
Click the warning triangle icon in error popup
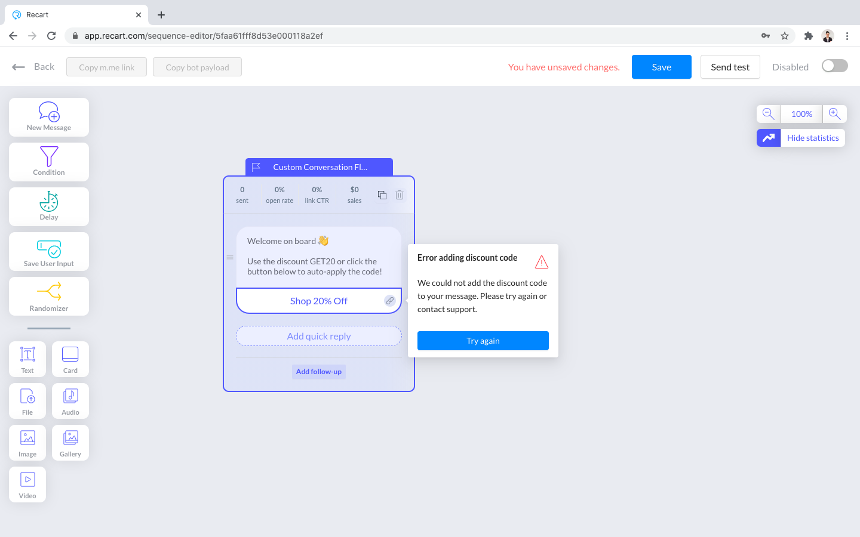[542, 261]
